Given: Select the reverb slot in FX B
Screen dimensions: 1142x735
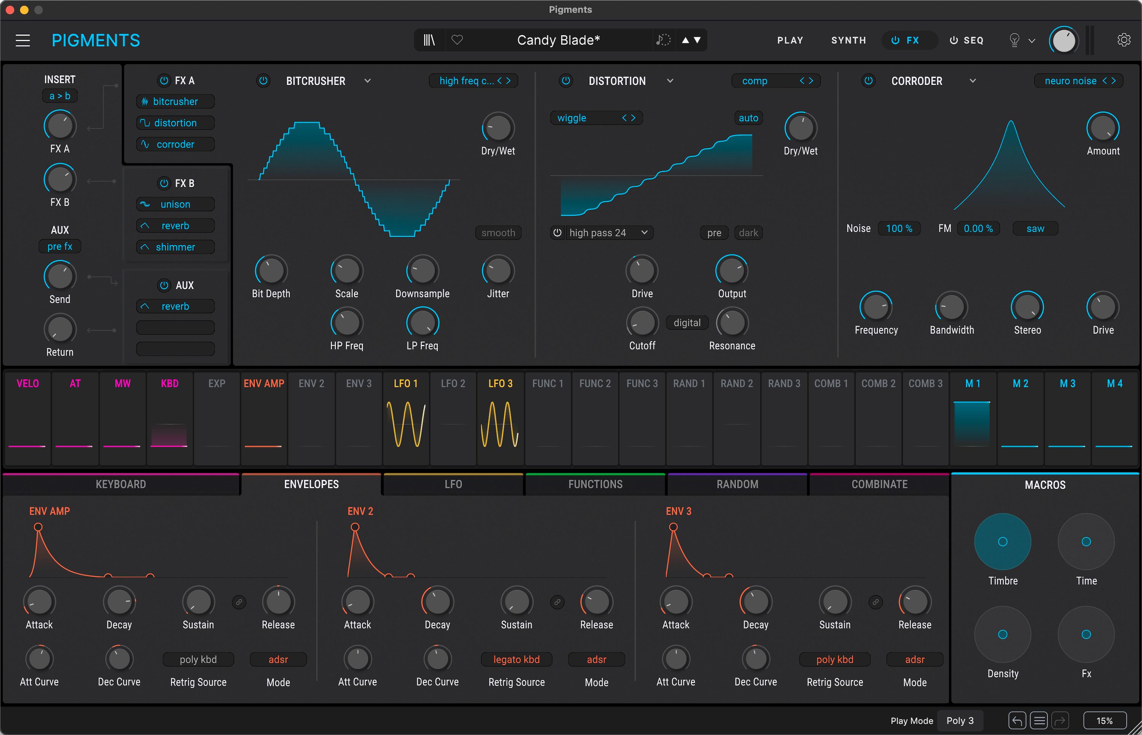Looking at the screenshot, I should tap(175, 226).
